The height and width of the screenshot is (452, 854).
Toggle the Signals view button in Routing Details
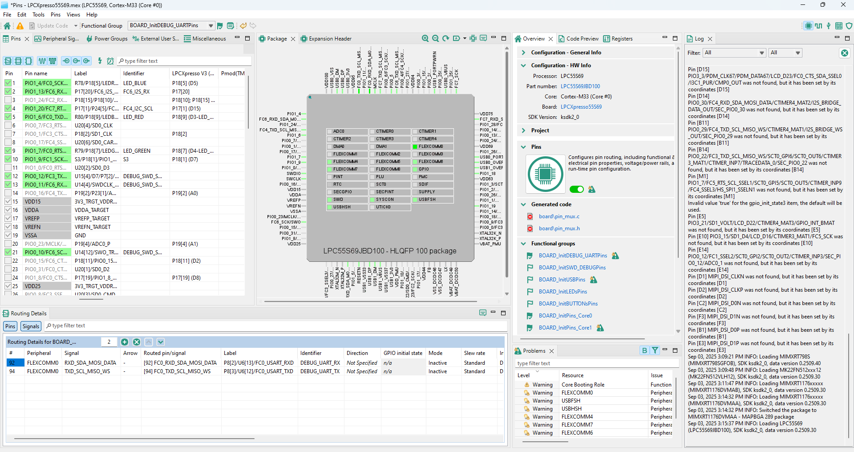coord(31,326)
